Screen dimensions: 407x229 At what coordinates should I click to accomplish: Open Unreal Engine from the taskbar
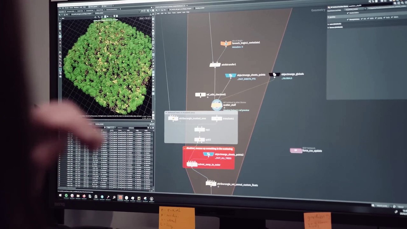151,199
